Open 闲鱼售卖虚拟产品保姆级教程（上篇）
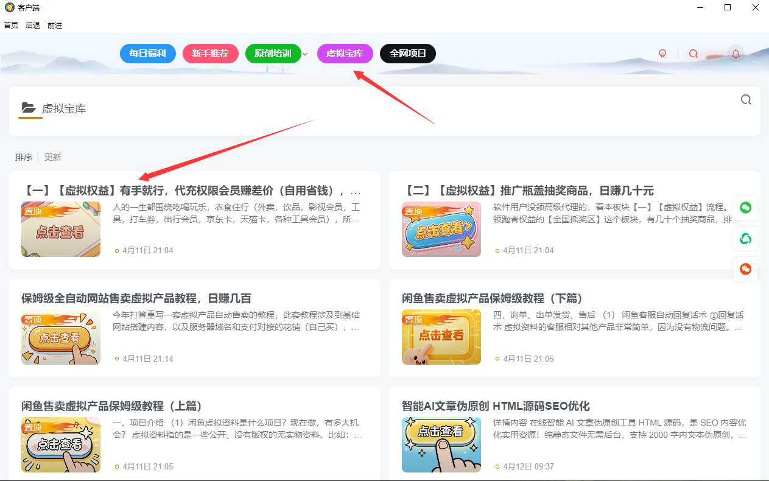This screenshot has width=769, height=481. coord(111,406)
